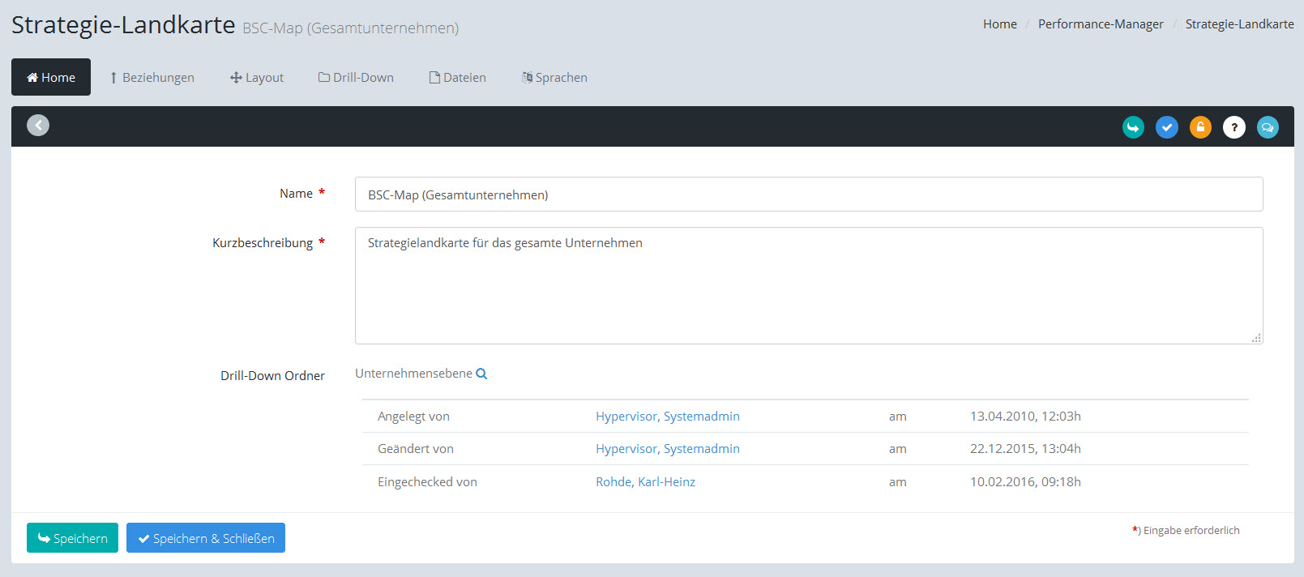
Task: Click the light blue comments icon
Action: (1268, 127)
